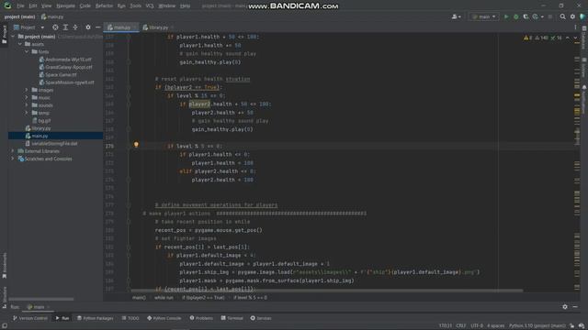Open Database side tool window

click(584, 37)
